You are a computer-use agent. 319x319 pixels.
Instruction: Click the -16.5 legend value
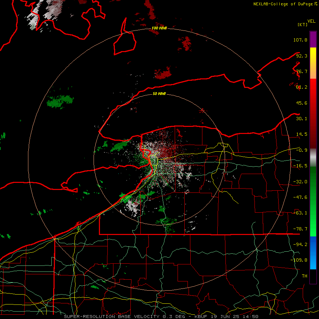pos(300,166)
